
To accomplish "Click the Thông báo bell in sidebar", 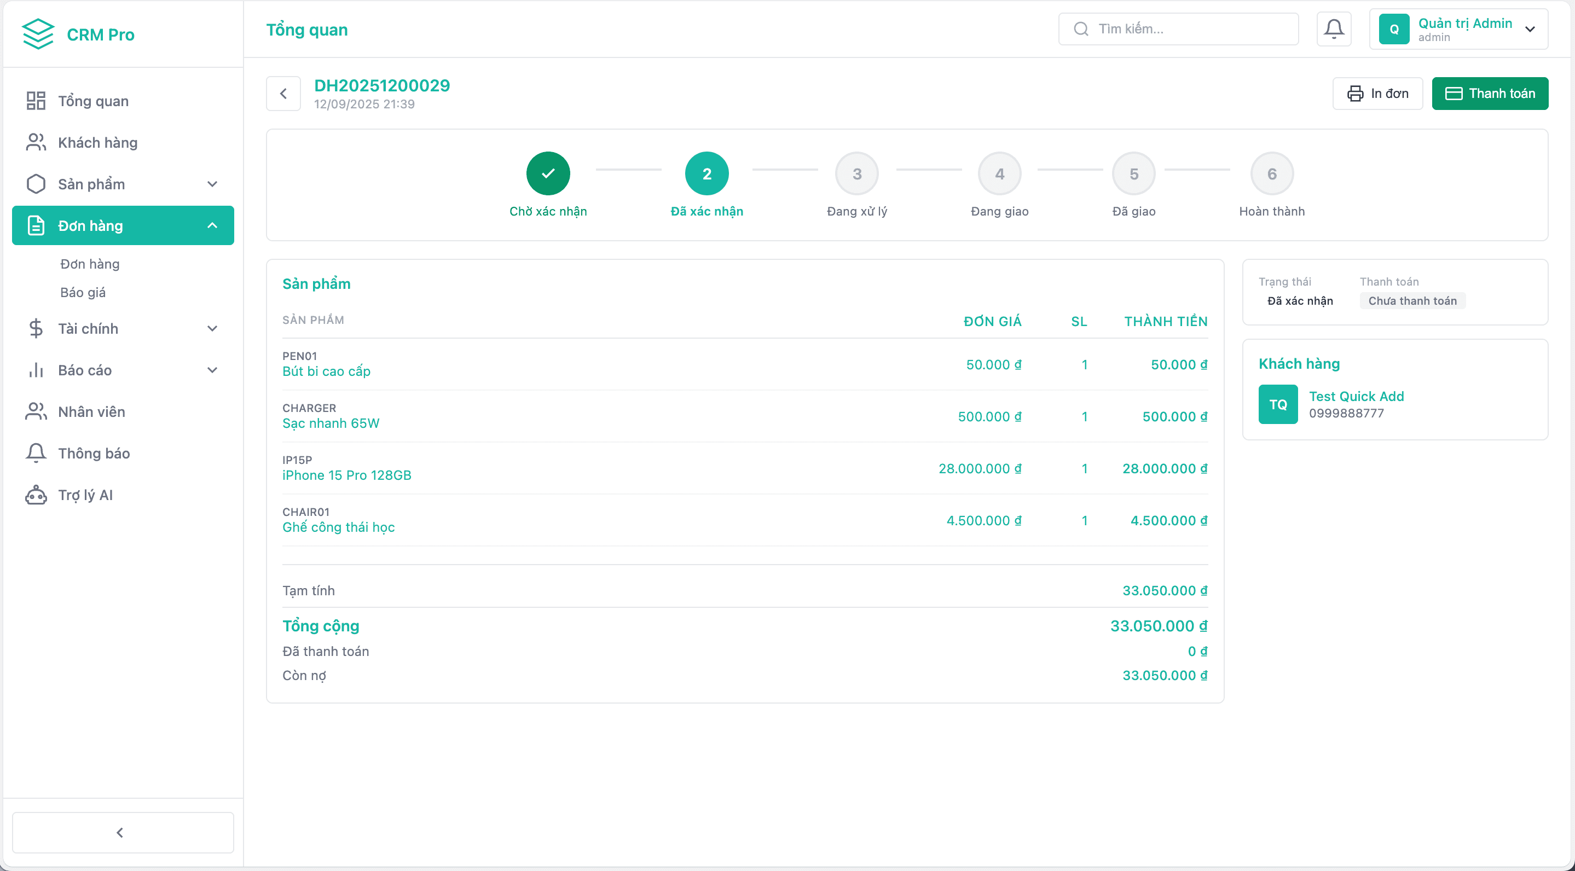I will [x=36, y=453].
